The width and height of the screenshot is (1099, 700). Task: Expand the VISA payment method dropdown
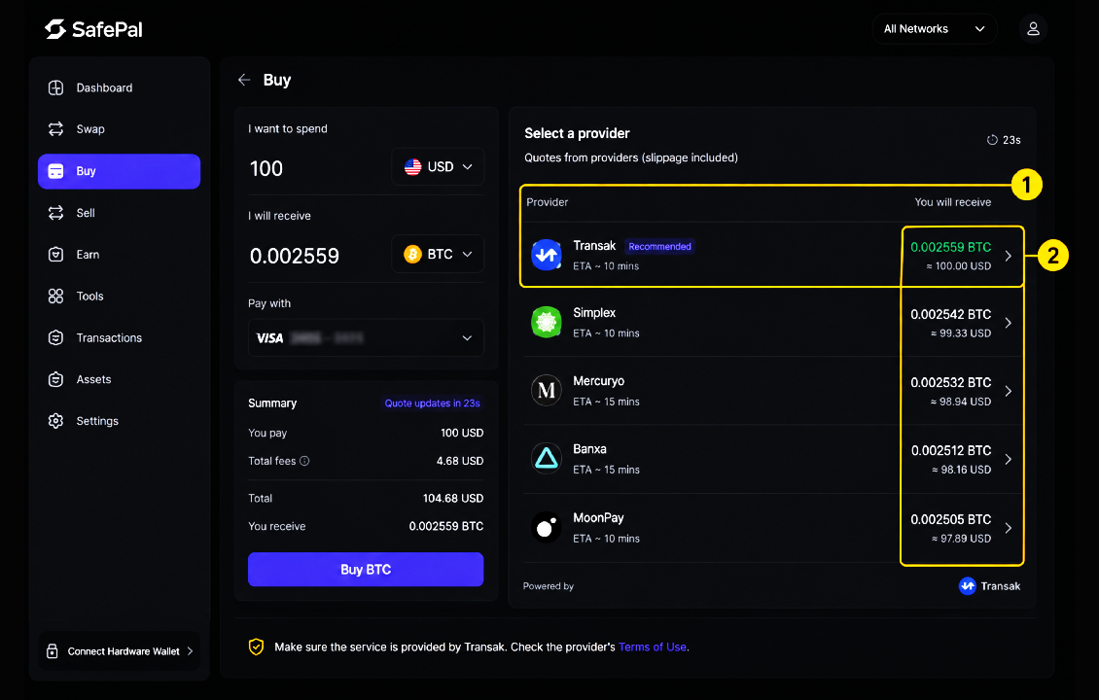click(x=366, y=337)
